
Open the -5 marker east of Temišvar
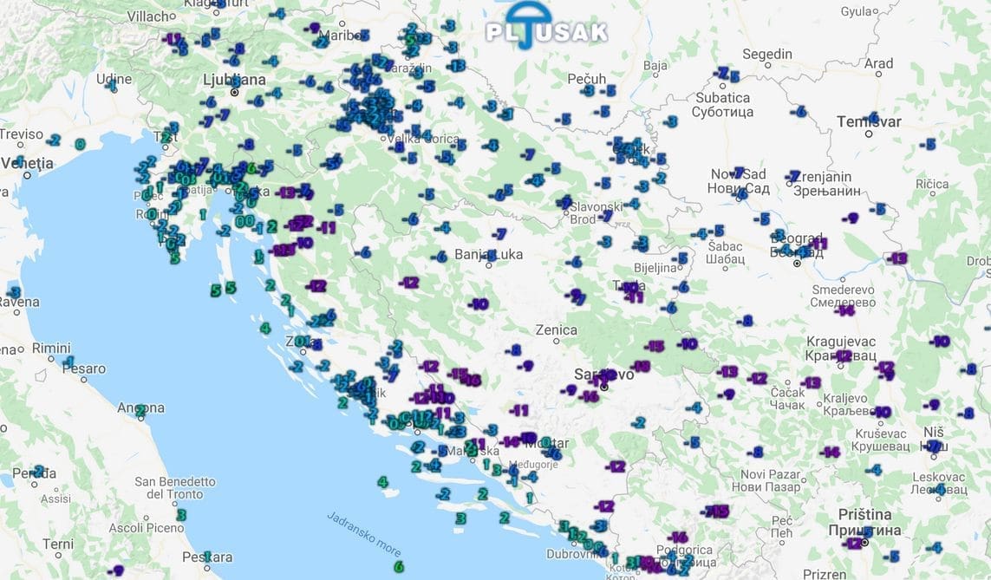coord(929,145)
